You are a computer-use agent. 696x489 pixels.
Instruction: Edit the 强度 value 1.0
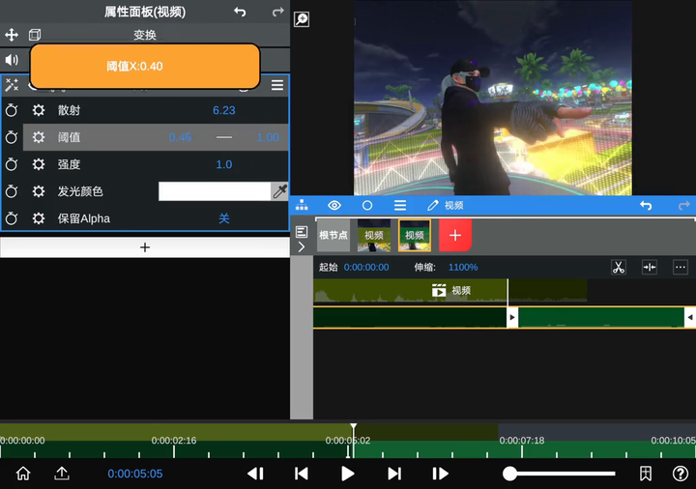click(223, 164)
